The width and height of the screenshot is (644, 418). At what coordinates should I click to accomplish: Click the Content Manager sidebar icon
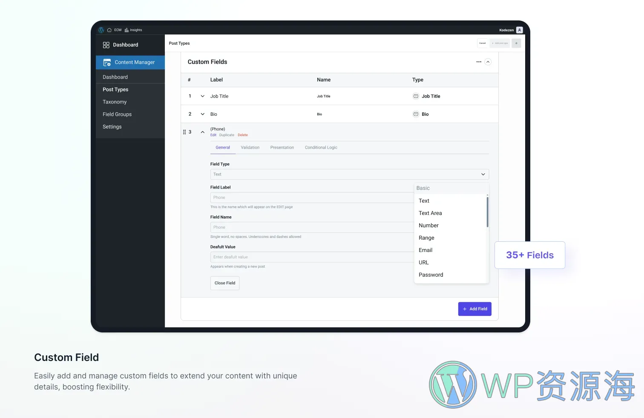(106, 62)
